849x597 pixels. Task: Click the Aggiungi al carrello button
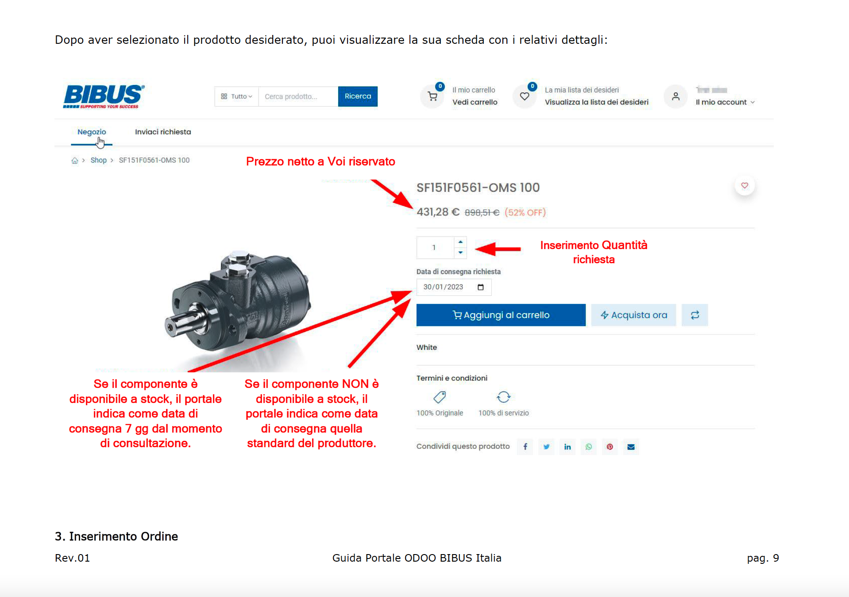click(x=501, y=315)
